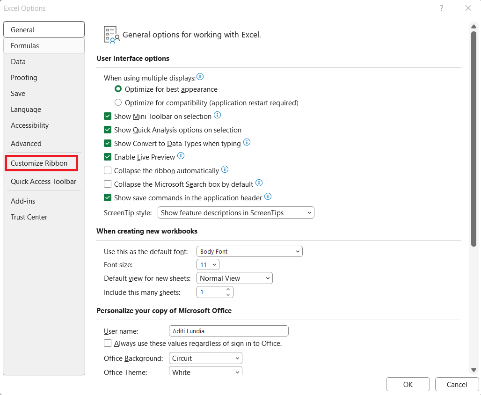Check Collapse the Microsoft Search box by default
This screenshot has height=395, width=481.
click(x=108, y=184)
